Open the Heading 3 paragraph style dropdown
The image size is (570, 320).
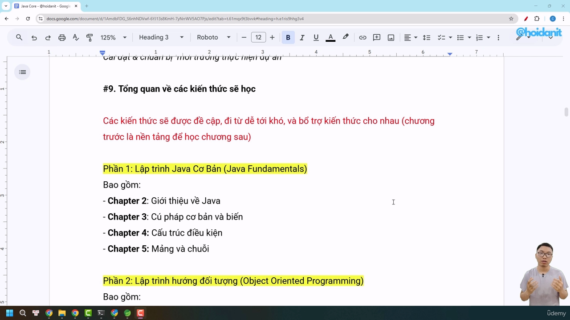[x=161, y=37]
